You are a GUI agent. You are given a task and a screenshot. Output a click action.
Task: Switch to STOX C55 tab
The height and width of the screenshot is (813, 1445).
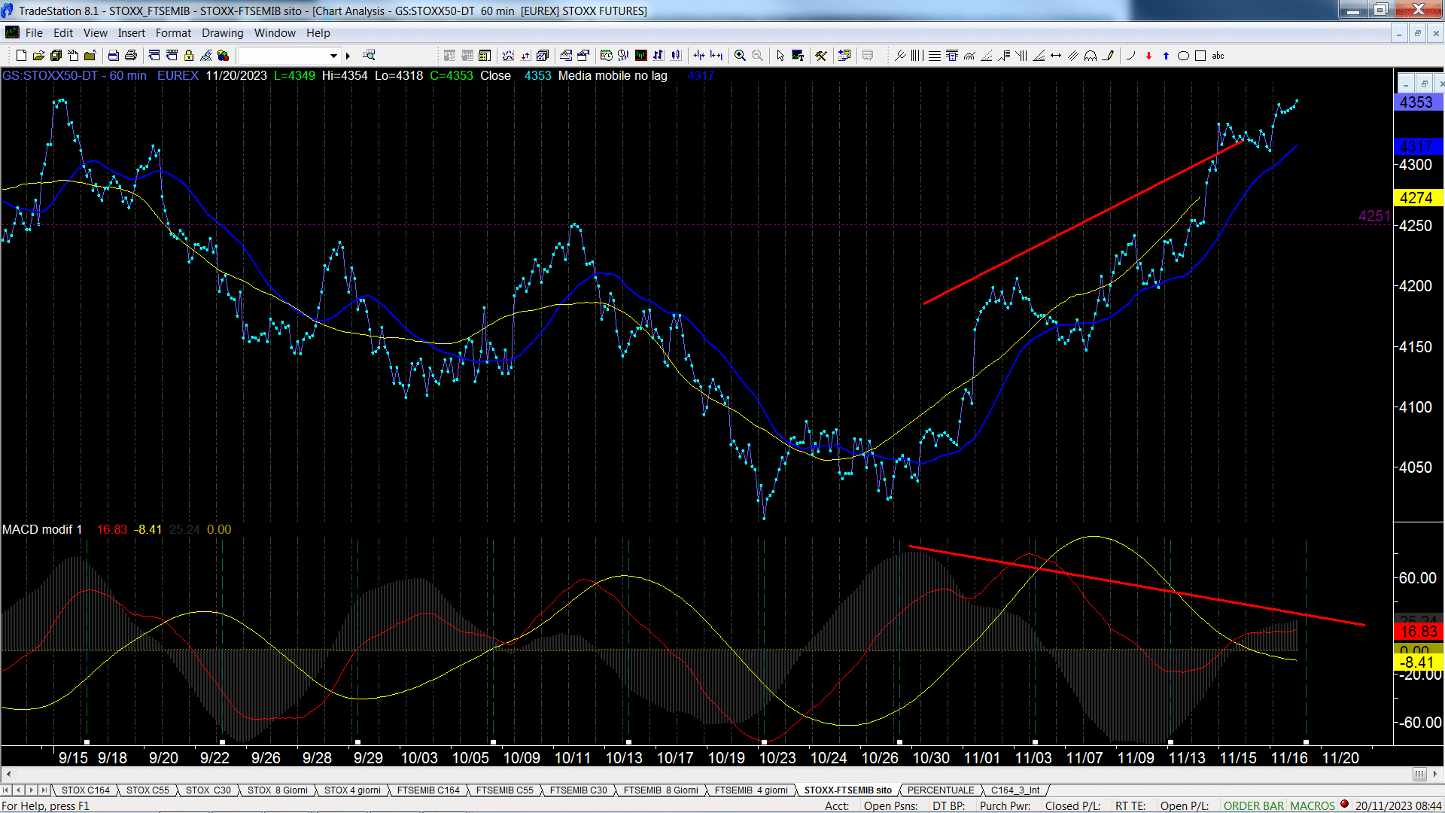coord(148,790)
